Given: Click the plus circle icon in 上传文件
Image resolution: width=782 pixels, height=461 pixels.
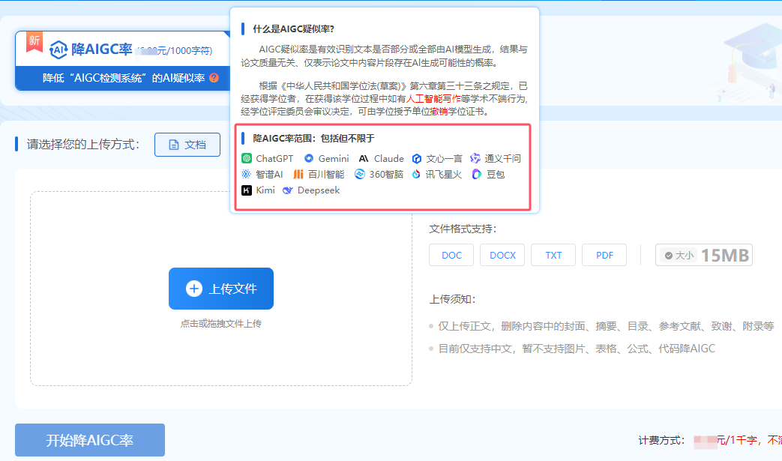Looking at the screenshot, I should click(194, 289).
